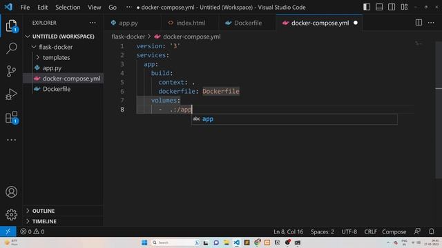Open the errors and warnings problems indicator
The height and width of the screenshot is (248, 442).
click(32, 231)
